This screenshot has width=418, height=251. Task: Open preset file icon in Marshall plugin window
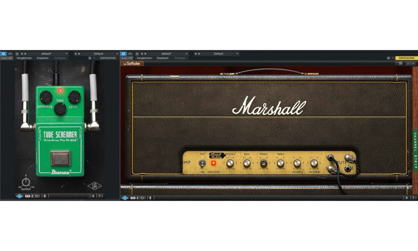pos(137,54)
